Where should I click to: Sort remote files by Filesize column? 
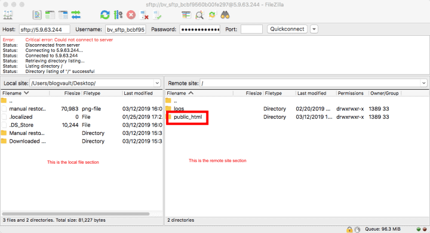[248, 93]
